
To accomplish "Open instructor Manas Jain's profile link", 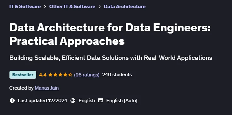I will (x=47, y=88).
